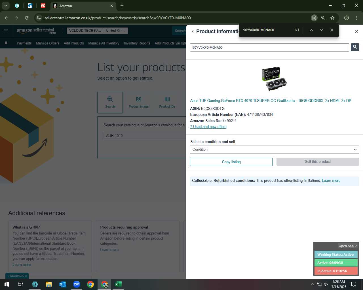
Task: Click the Chrome address bar URL
Action: pos(118,18)
